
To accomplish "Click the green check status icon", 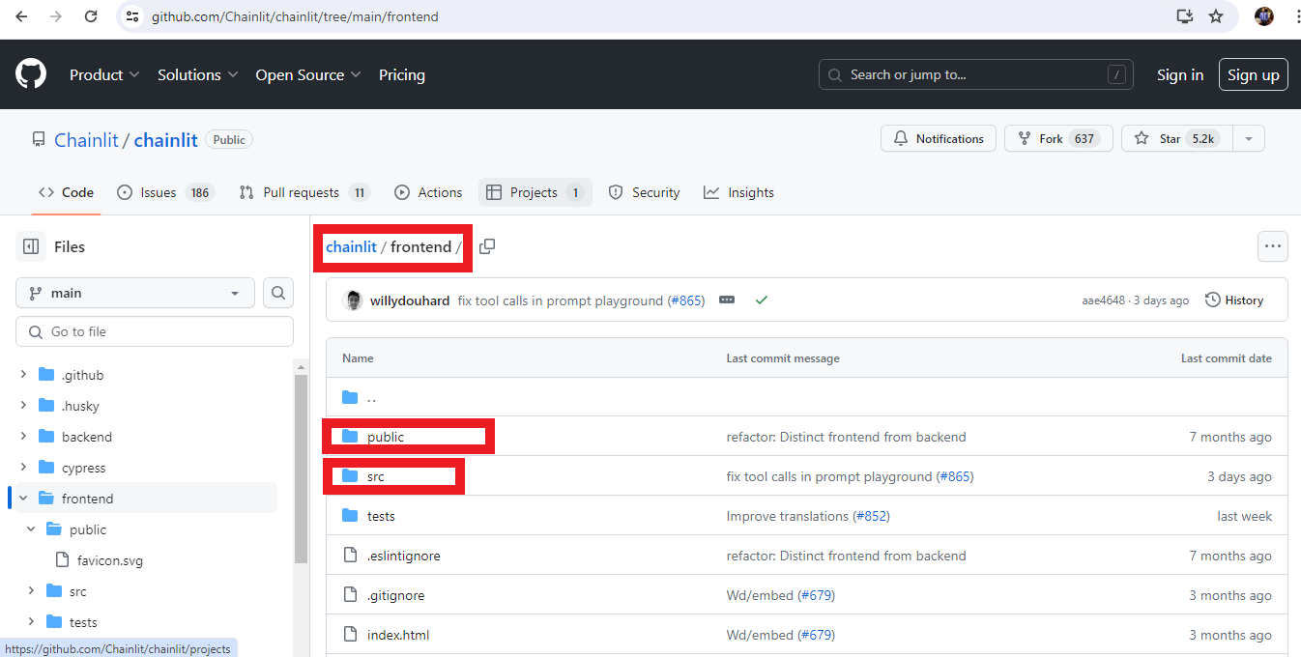I will point(761,300).
